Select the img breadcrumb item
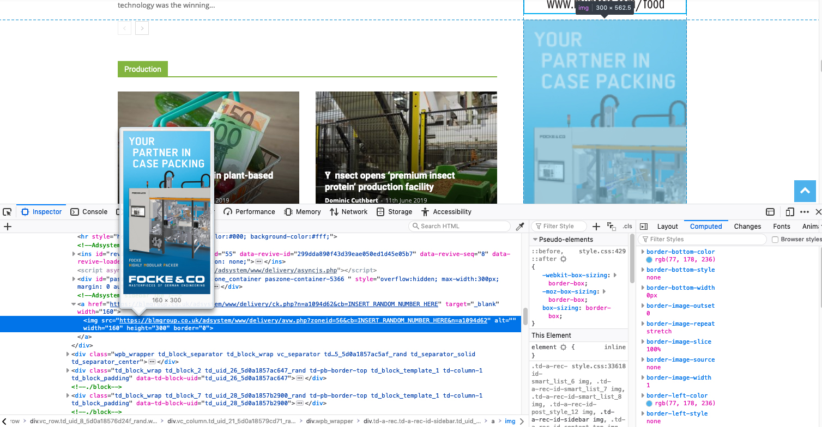 (x=510, y=421)
